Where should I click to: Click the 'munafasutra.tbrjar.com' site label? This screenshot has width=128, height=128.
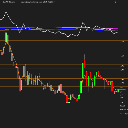click(x=31, y=2)
